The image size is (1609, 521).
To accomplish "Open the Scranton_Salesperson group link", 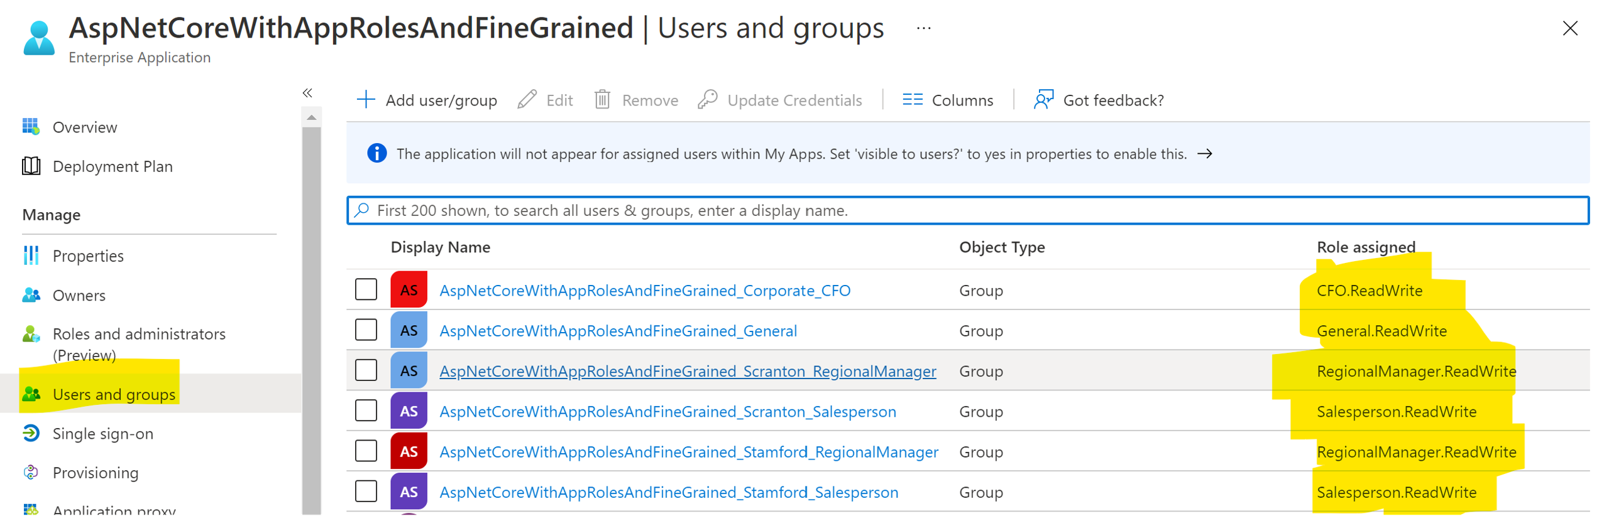I will point(667,412).
